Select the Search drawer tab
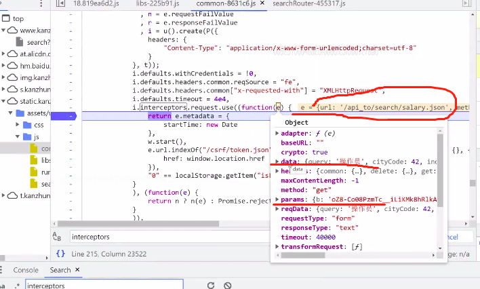 [60, 270]
